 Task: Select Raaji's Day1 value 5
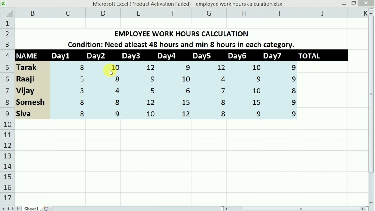tap(68, 79)
